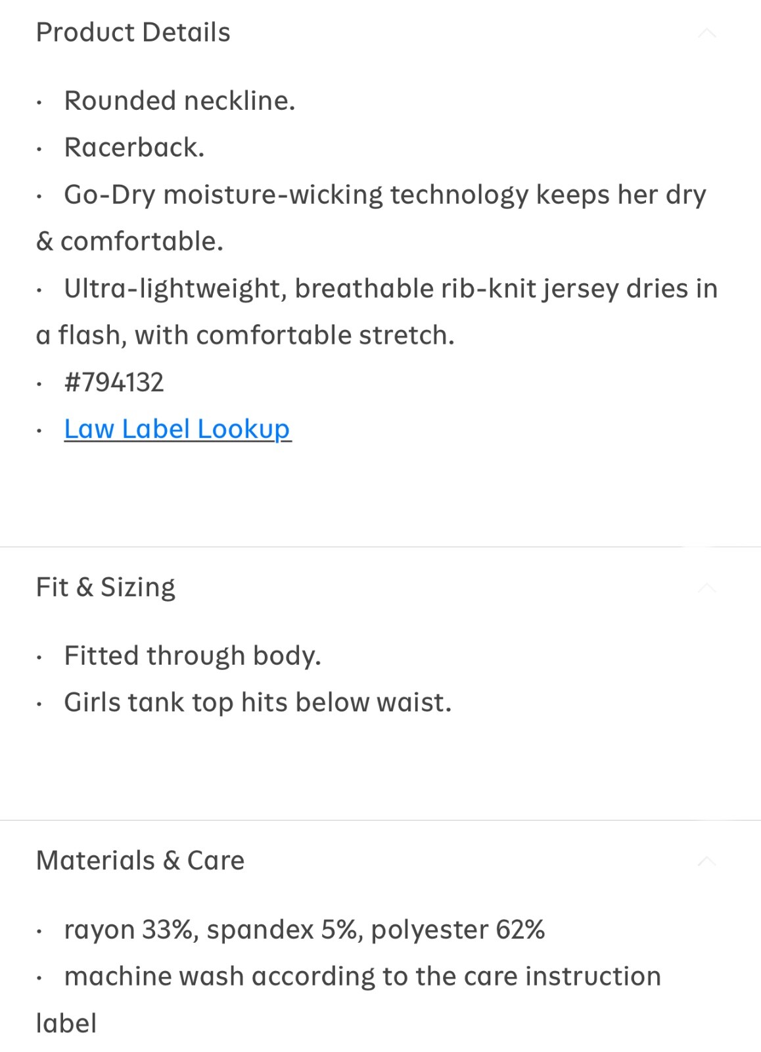Click the '& comfortable.' continuation line
The height and width of the screenshot is (1052, 761).
click(129, 241)
